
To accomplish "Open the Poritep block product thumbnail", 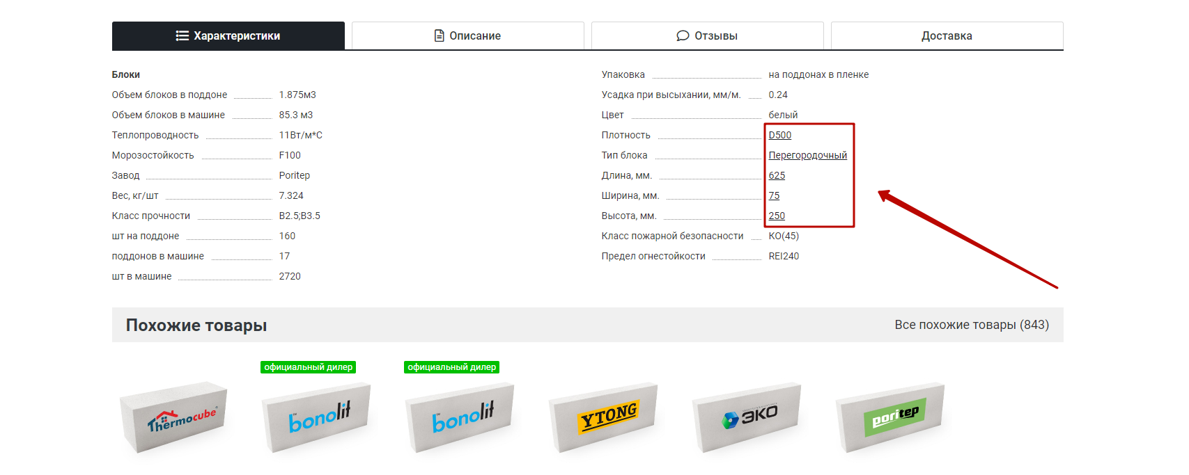I will [891, 417].
